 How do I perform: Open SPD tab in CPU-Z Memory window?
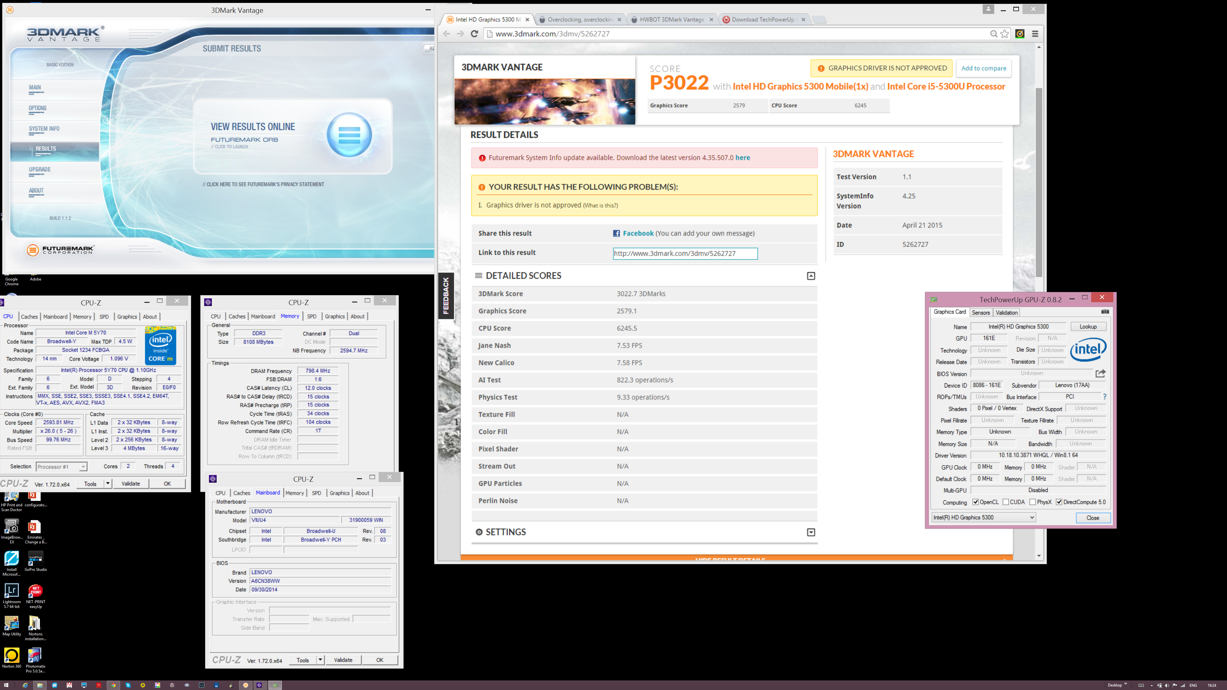point(312,316)
